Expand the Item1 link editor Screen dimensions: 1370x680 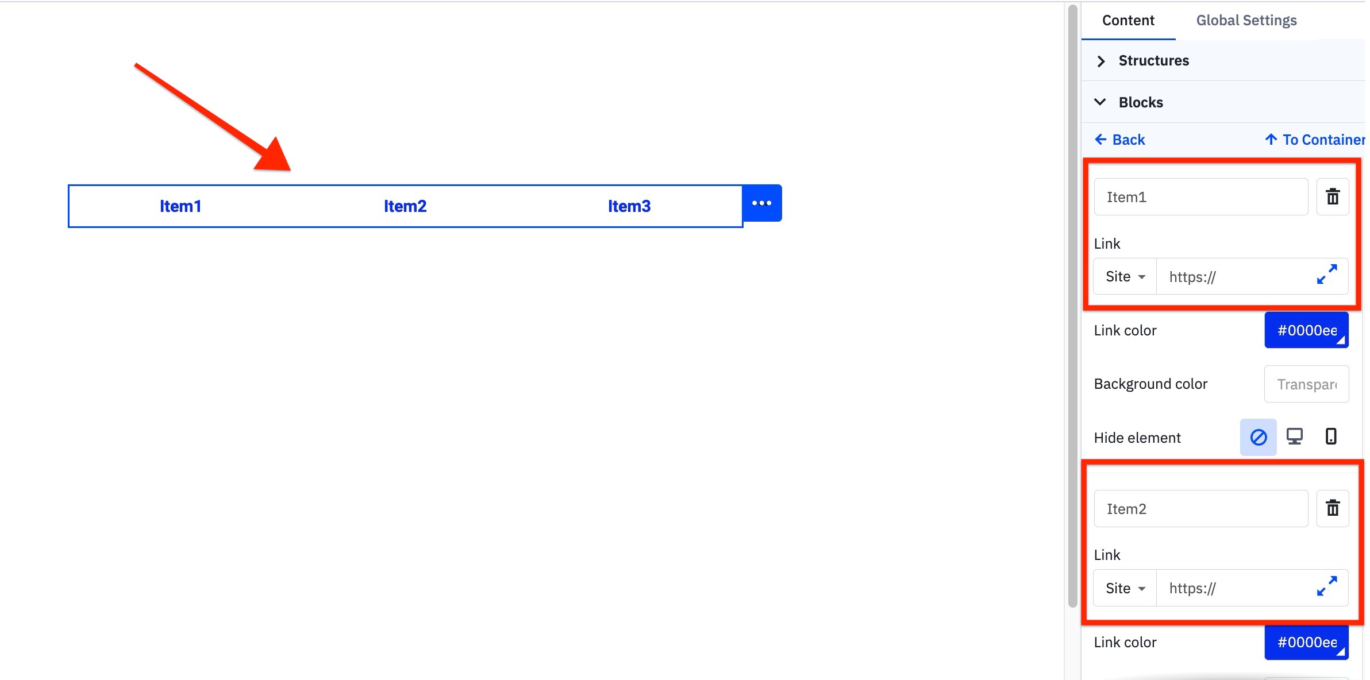(1326, 275)
